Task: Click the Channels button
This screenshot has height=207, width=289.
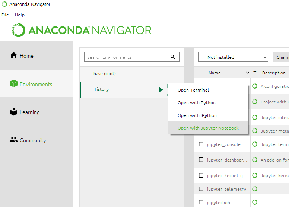Action: point(281,57)
